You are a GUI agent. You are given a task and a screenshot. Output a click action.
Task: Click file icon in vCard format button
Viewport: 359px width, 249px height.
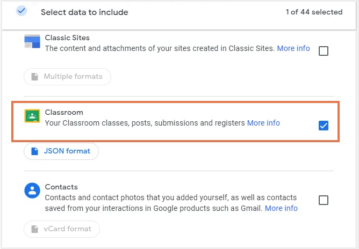[35, 229]
